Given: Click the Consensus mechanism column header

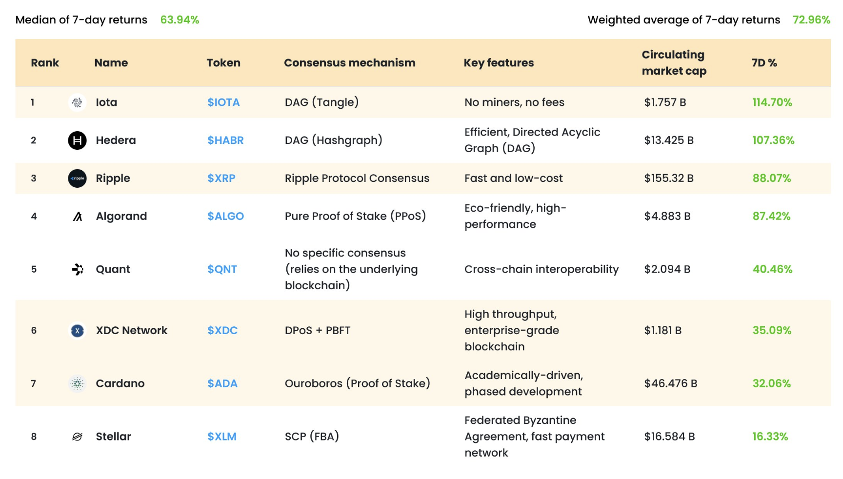Looking at the screenshot, I should [x=350, y=63].
